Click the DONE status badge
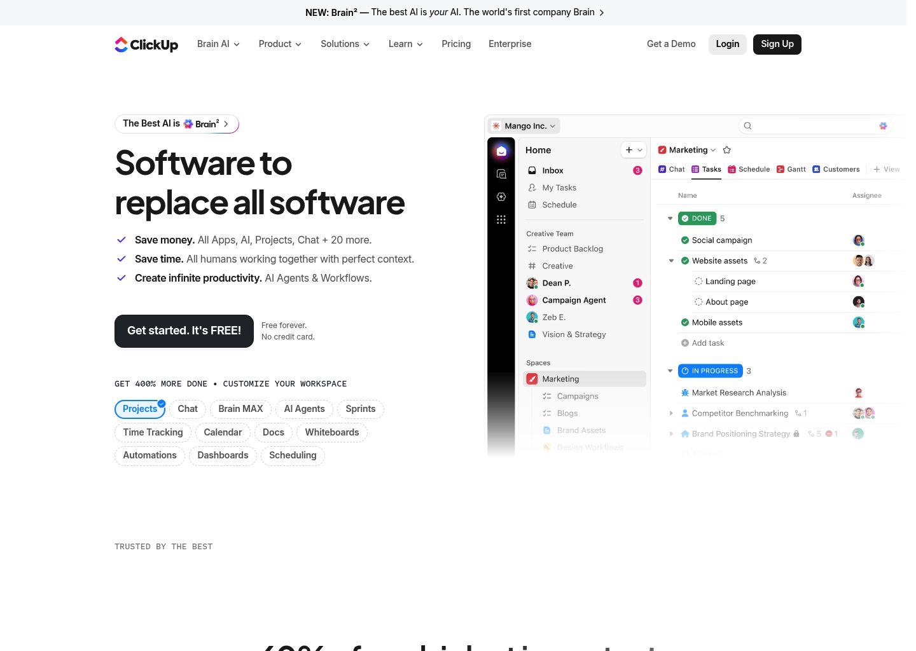Viewport: 916px width, 651px height. [x=697, y=219]
